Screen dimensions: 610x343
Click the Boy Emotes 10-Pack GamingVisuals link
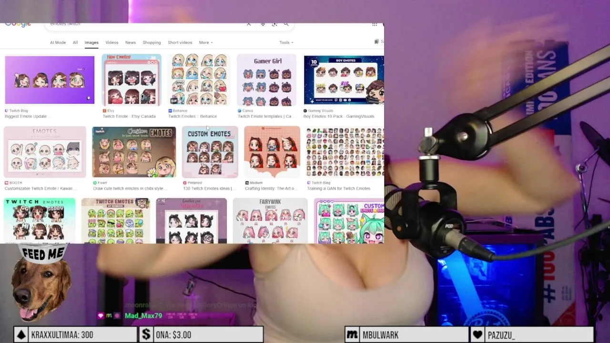[339, 116]
